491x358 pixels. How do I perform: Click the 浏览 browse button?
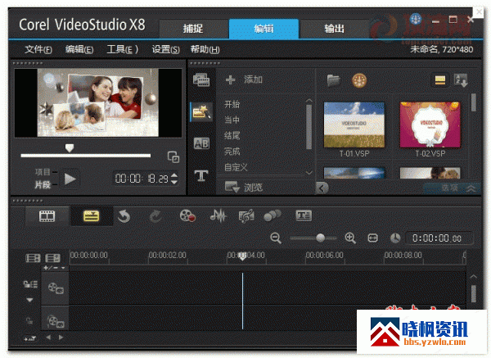(244, 188)
